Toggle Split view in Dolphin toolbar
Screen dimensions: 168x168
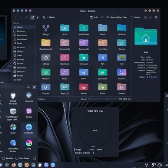94,17
